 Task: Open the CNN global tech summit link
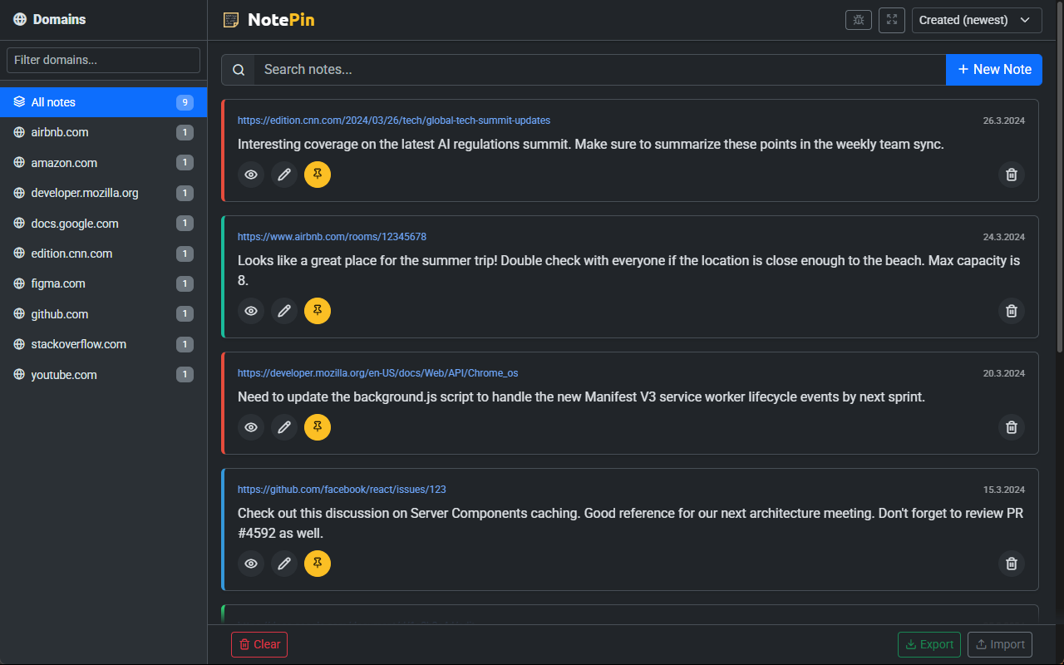pos(393,120)
